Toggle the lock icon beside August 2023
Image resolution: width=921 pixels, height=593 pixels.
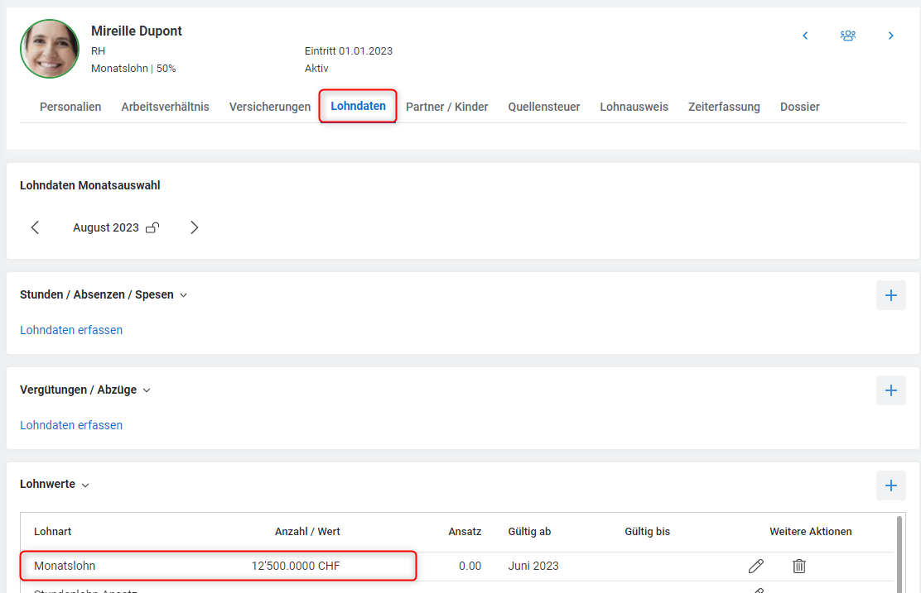coord(152,227)
